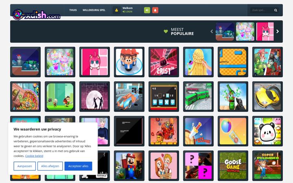Open the yellow car stunt game tile
This screenshot has width=293, height=183.
point(267,96)
